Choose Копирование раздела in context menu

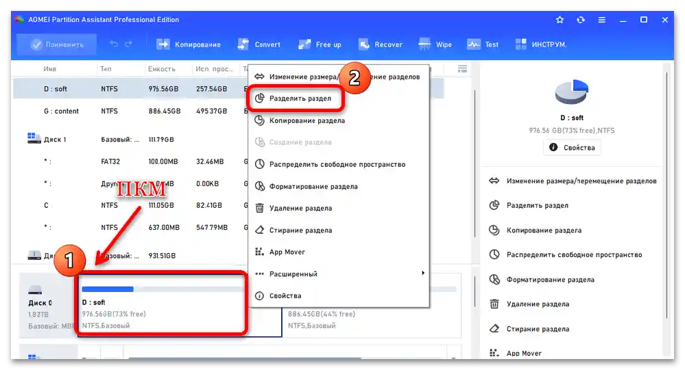click(x=307, y=121)
